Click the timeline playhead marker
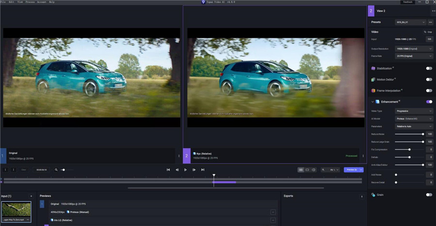 click(214, 176)
